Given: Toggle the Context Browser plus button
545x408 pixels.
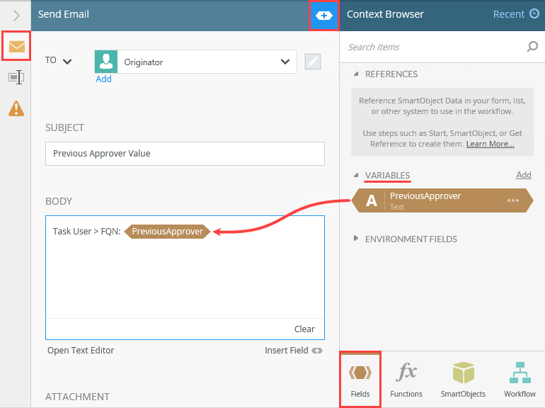Looking at the screenshot, I should 324,16.
